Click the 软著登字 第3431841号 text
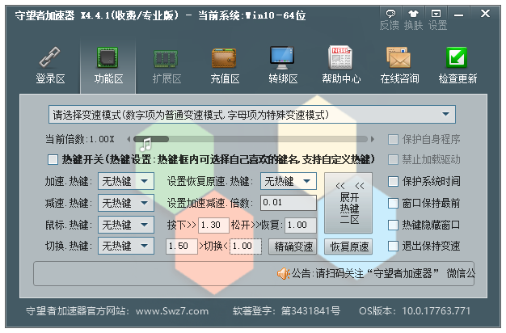This screenshot has height=333, width=506. [x=287, y=311]
